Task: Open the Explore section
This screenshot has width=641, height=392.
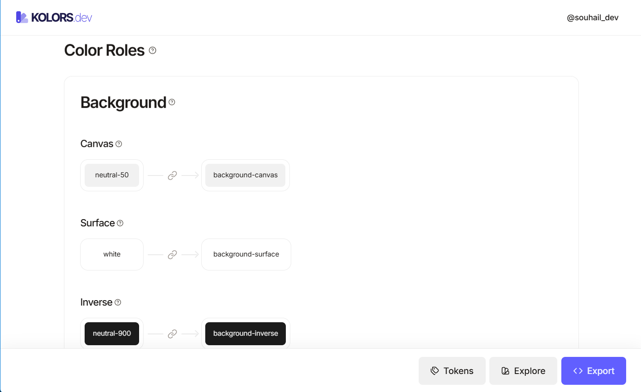Action: click(x=523, y=370)
